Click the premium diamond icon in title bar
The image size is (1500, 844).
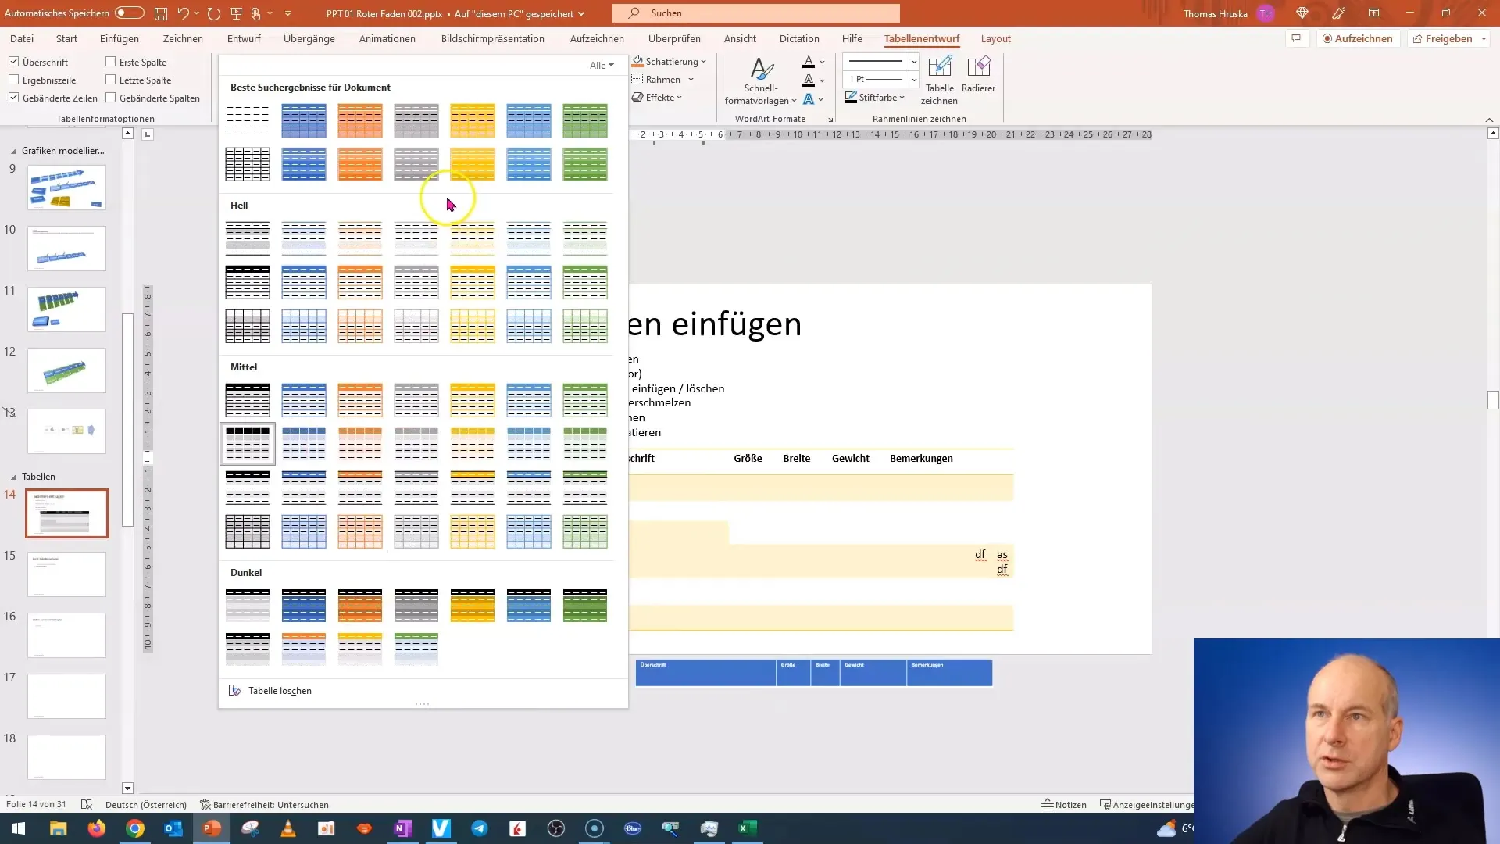1302,13
